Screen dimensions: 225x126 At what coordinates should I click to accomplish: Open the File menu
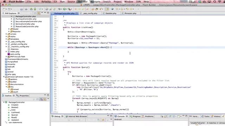tap(29, 1)
